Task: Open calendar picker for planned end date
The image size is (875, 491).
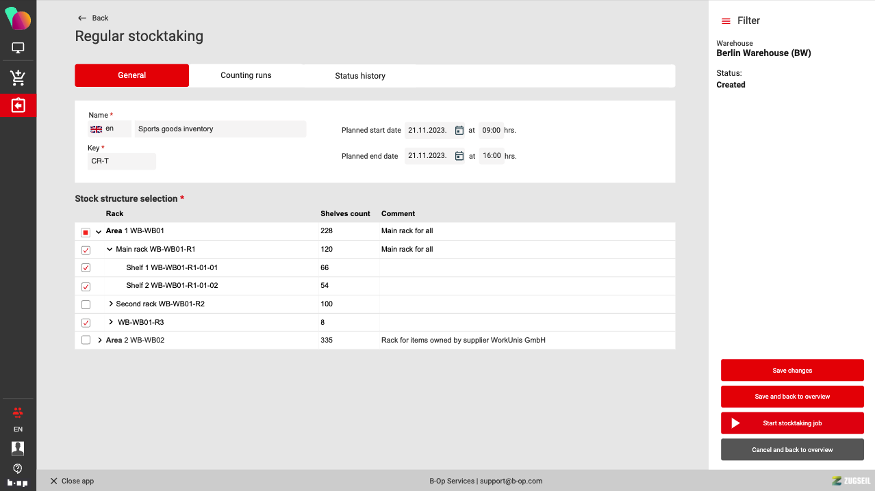Action: tap(459, 156)
